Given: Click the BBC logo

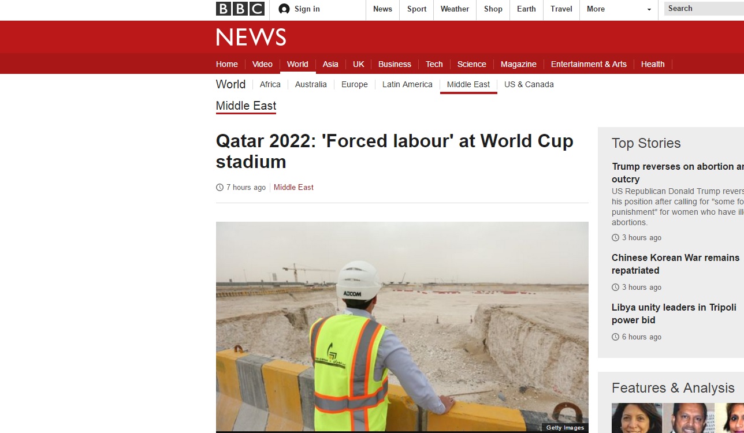Looking at the screenshot, I should pyautogui.click(x=240, y=9).
